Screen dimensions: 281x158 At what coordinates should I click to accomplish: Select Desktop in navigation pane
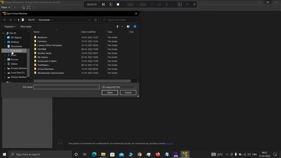(14, 42)
